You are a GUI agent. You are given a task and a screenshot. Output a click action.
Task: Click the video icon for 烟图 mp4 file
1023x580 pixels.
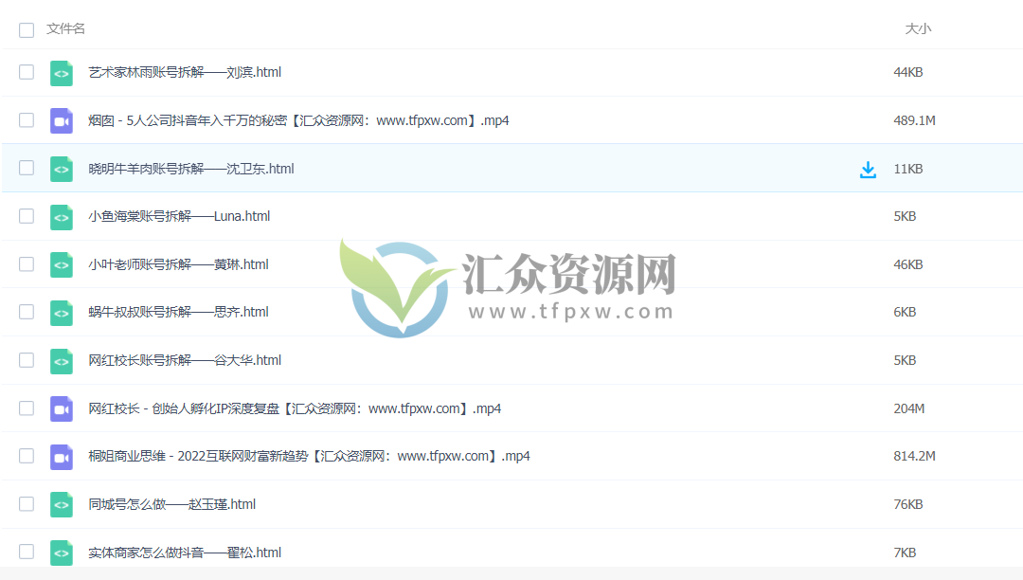tap(61, 120)
